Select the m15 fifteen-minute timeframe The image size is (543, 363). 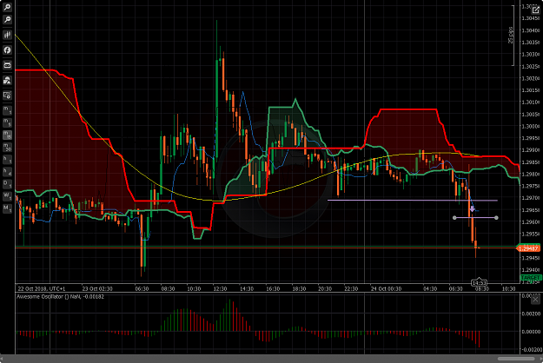pos(7,135)
